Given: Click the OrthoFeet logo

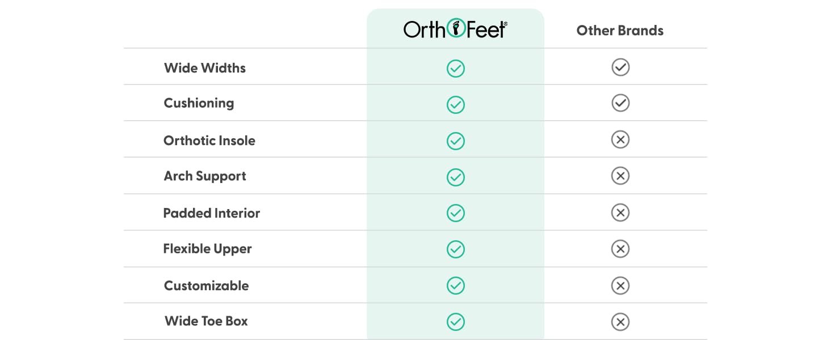Looking at the screenshot, I should click(x=455, y=29).
